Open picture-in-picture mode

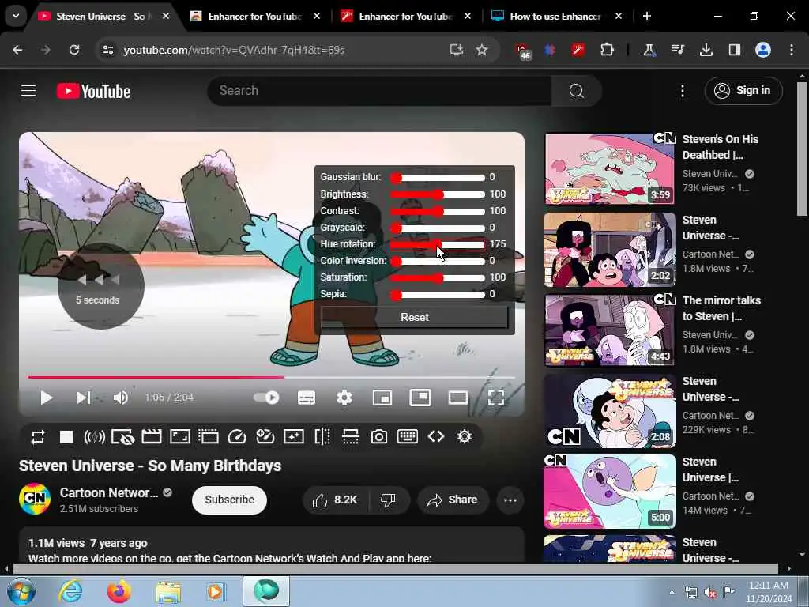coord(420,398)
